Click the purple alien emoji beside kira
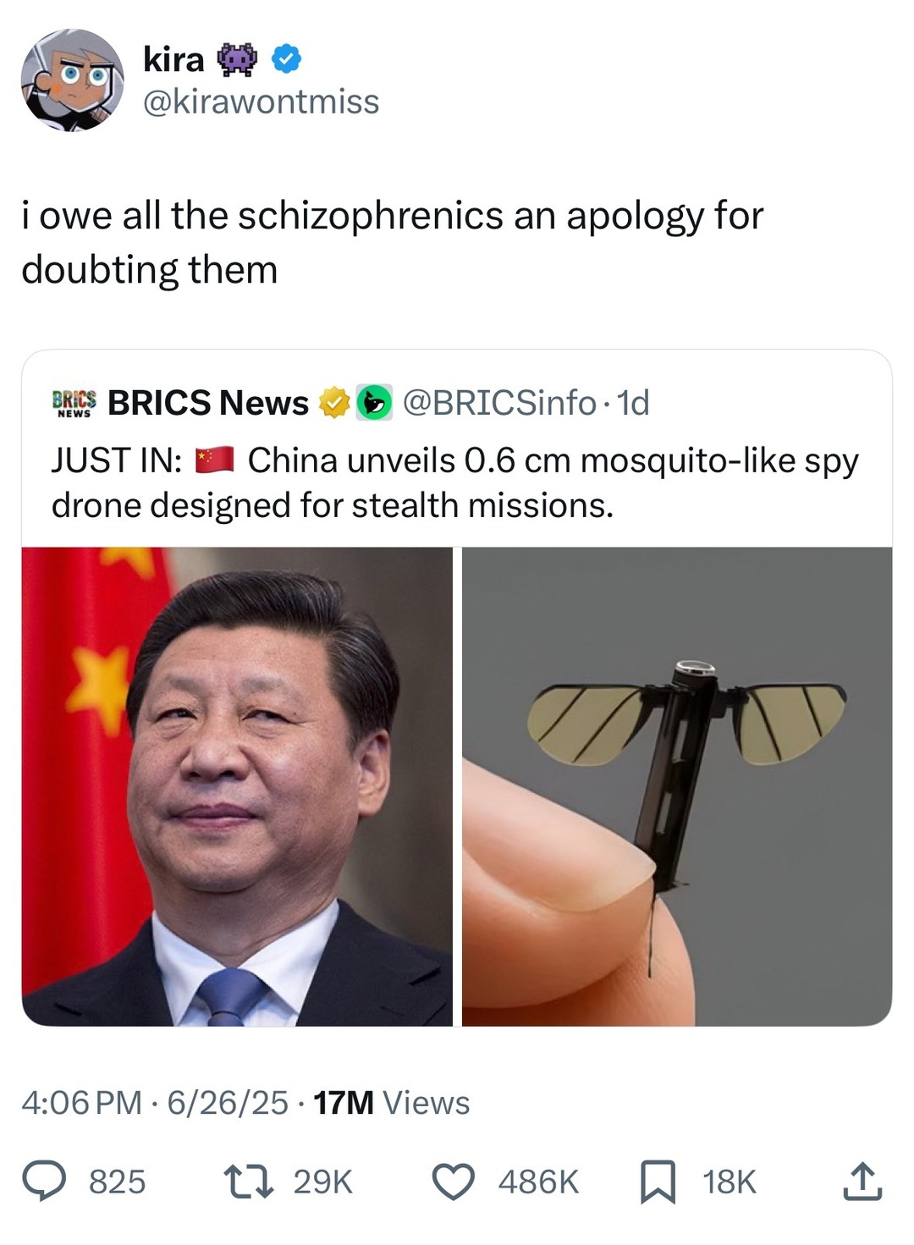This screenshot has width=914, height=1245. (238, 59)
